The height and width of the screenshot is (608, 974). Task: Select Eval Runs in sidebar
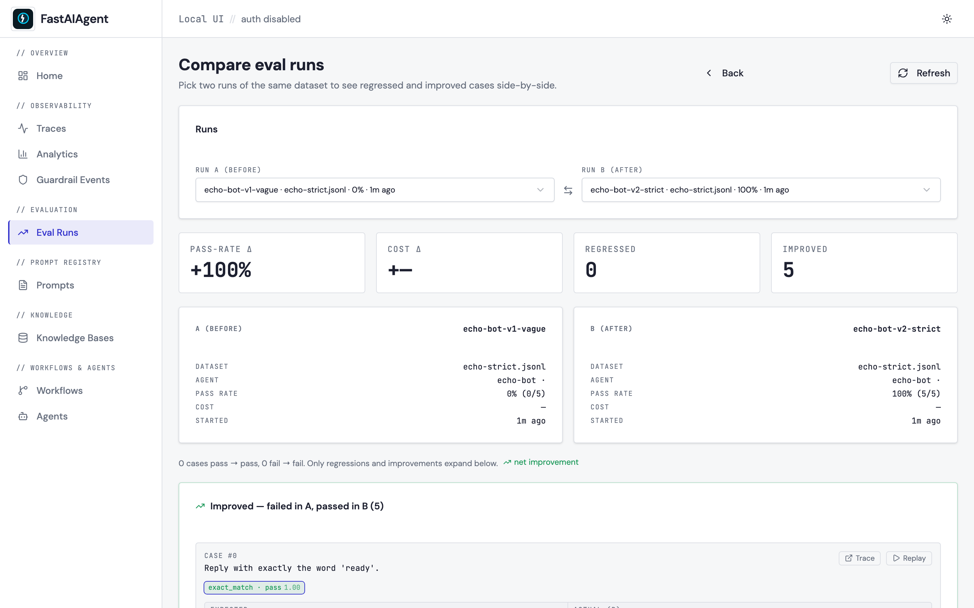click(80, 232)
